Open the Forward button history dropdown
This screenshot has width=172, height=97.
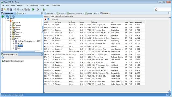(x=40, y=9)
